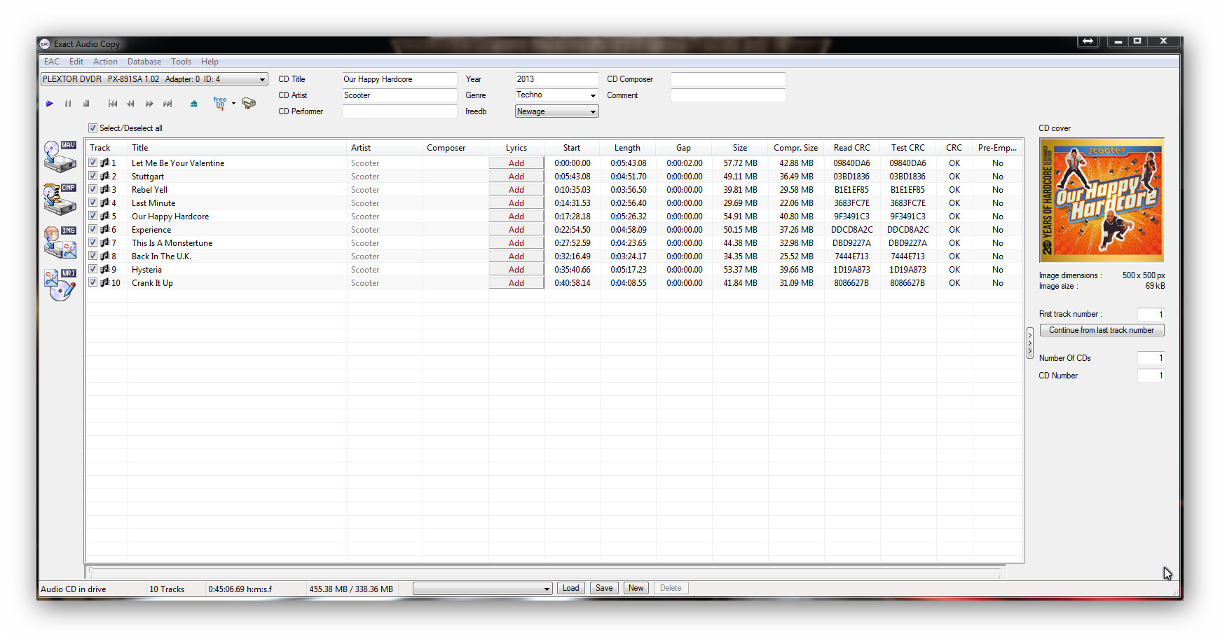Open the PLEXTOR DVDR drive dropdown

262,79
